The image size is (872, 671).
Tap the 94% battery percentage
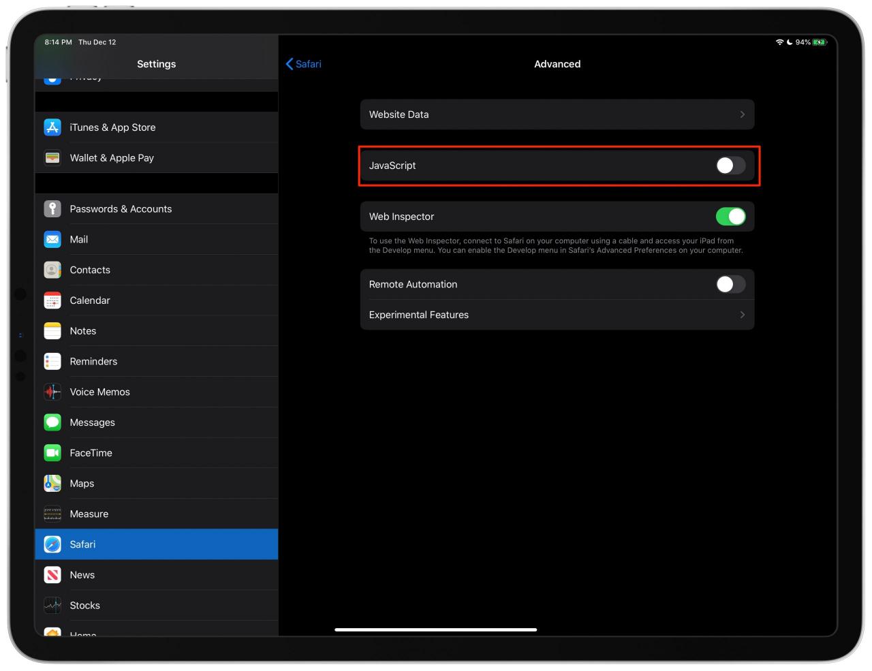pyautogui.click(x=803, y=42)
